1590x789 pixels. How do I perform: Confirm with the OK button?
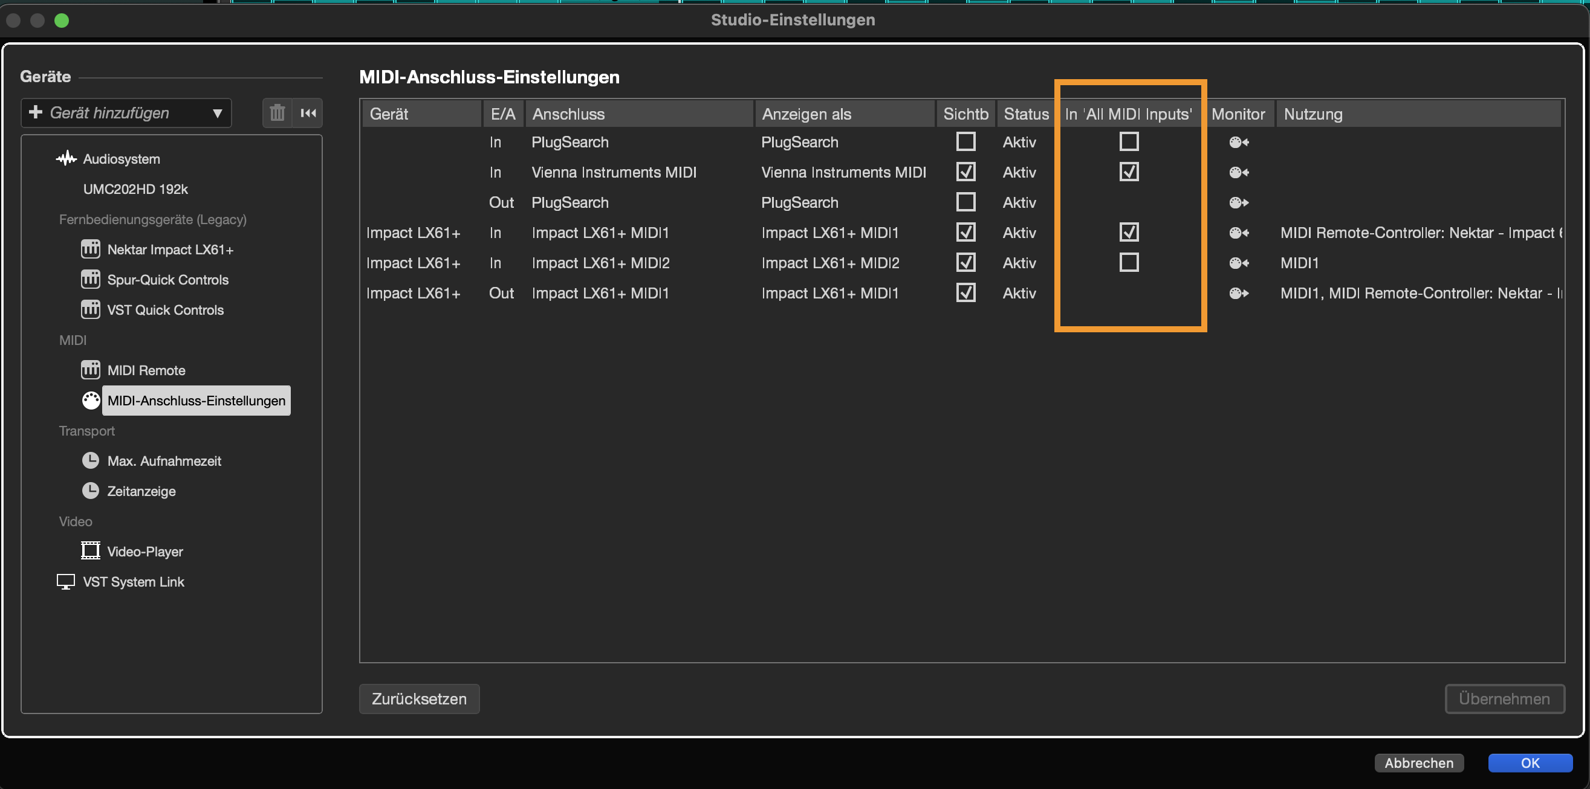click(x=1530, y=762)
